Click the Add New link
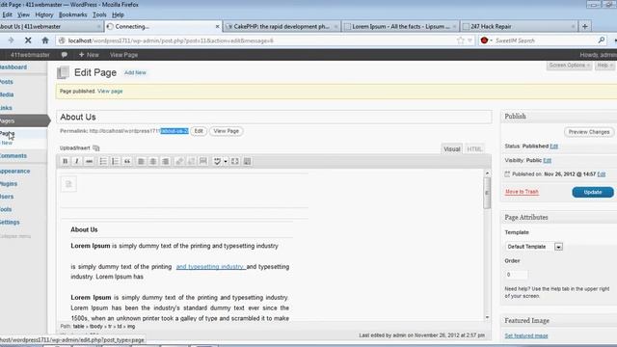Viewport: 617px width, 347px height. tap(135, 73)
